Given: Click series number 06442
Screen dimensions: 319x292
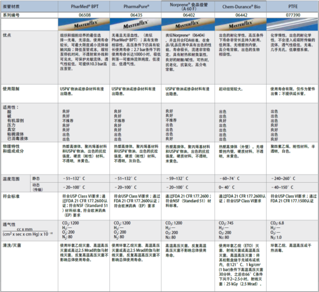Looking at the screenshot, I should click(241, 15).
